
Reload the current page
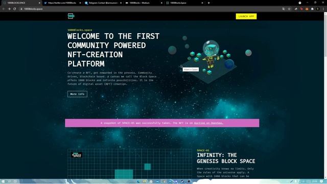15,9
